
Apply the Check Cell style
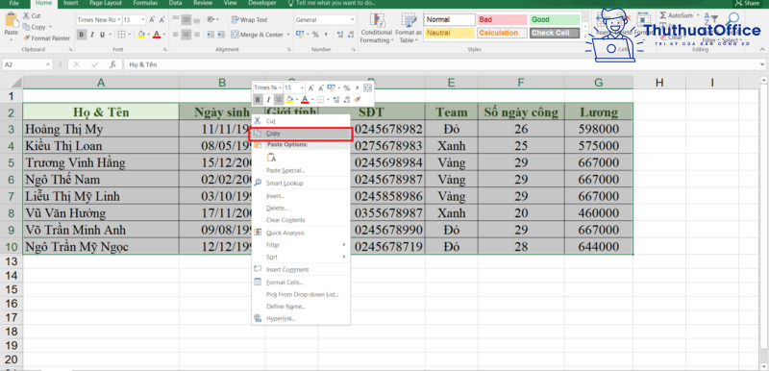pos(555,33)
